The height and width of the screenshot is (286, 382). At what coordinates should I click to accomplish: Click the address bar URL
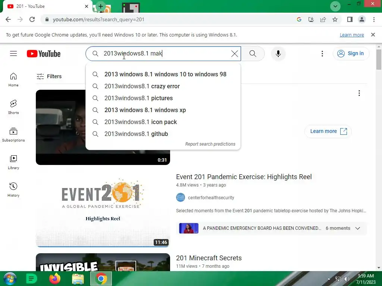coord(98,19)
